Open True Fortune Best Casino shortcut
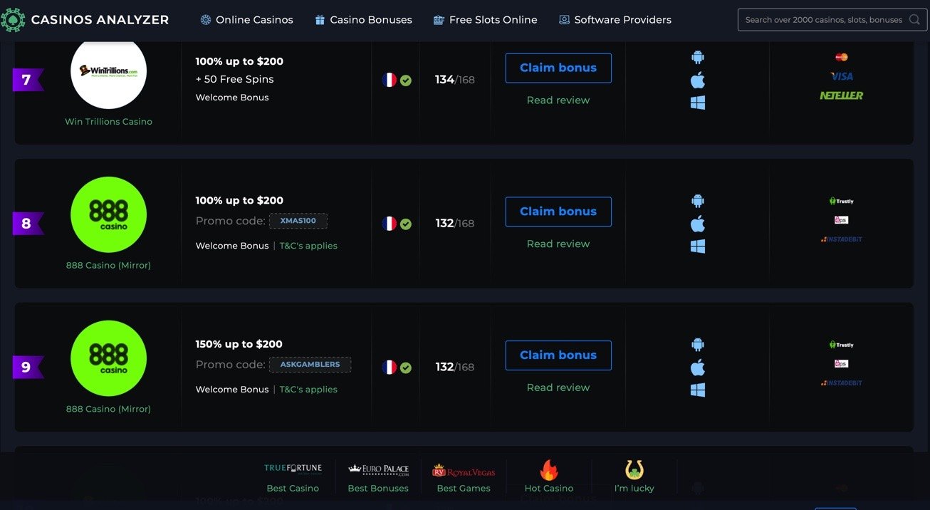The height and width of the screenshot is (510, 930). pyautogui.click(x=293, y=477)
